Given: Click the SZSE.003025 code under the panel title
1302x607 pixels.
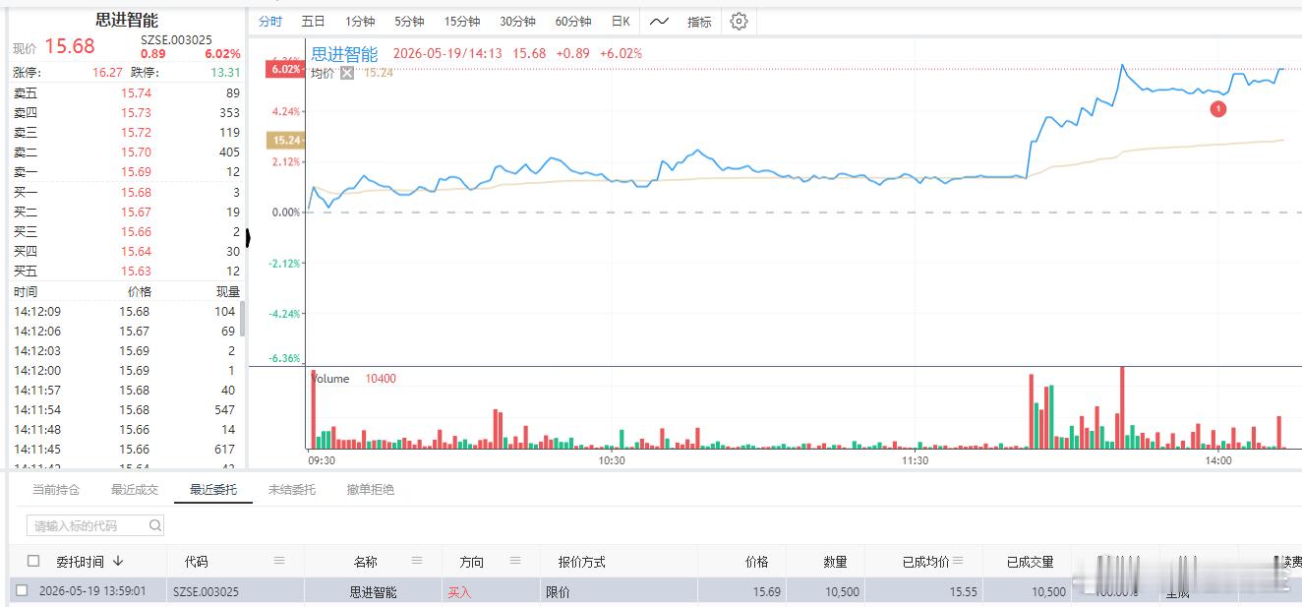Looking at the screenshot, I should (x=176, y=39).
